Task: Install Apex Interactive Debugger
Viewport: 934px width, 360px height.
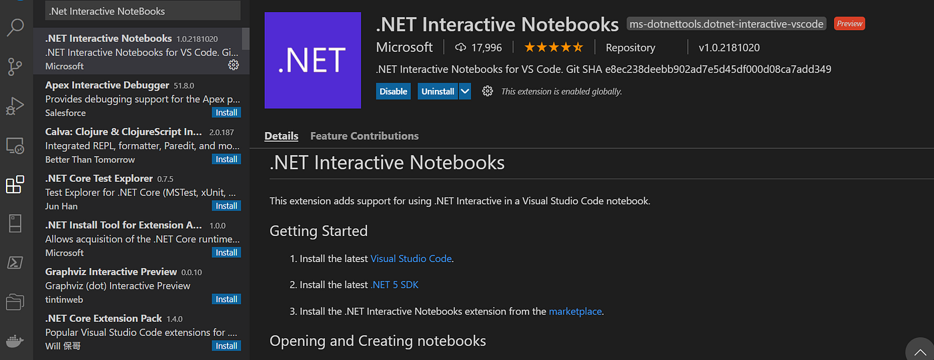Action: pyautogui.click(x=227, y=113)
